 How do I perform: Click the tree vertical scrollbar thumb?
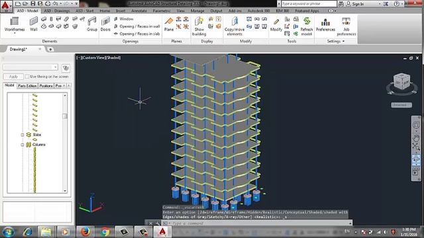(65, 116)
